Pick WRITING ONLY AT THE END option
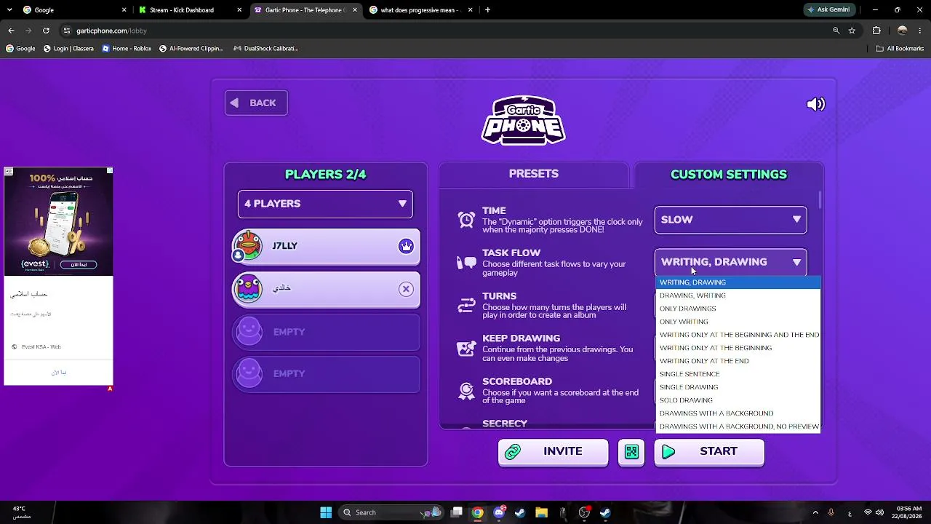Screen dimensions: 931x524 [x=738, y=361]
